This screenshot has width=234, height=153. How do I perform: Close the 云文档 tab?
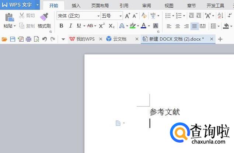137,39
